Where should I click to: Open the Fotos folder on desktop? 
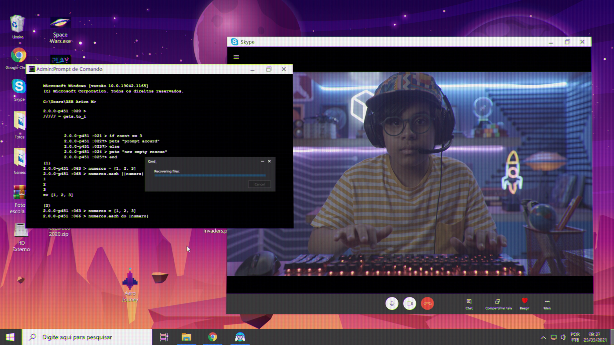click(20, 125)
